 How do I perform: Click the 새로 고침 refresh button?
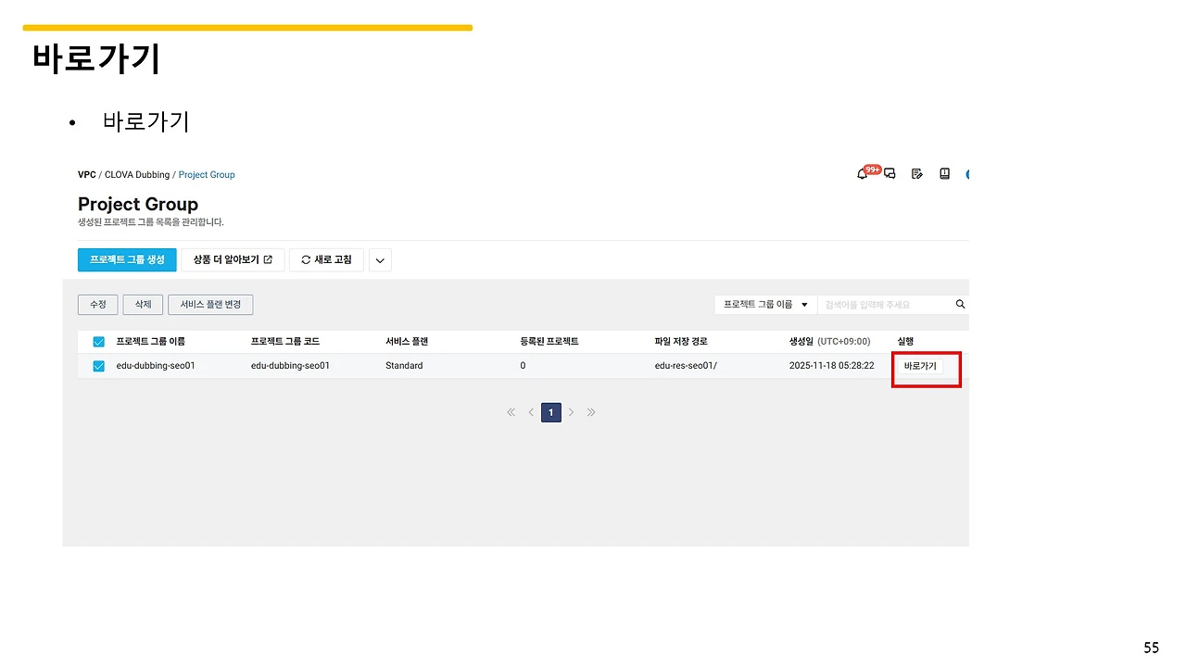click(326, 260)
